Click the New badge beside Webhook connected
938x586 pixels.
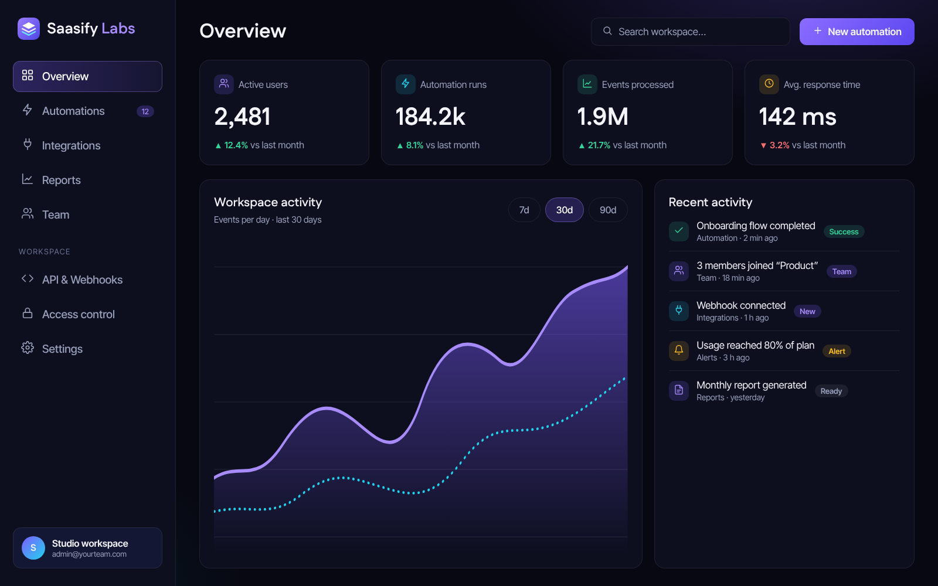click(x=807, y=311)
